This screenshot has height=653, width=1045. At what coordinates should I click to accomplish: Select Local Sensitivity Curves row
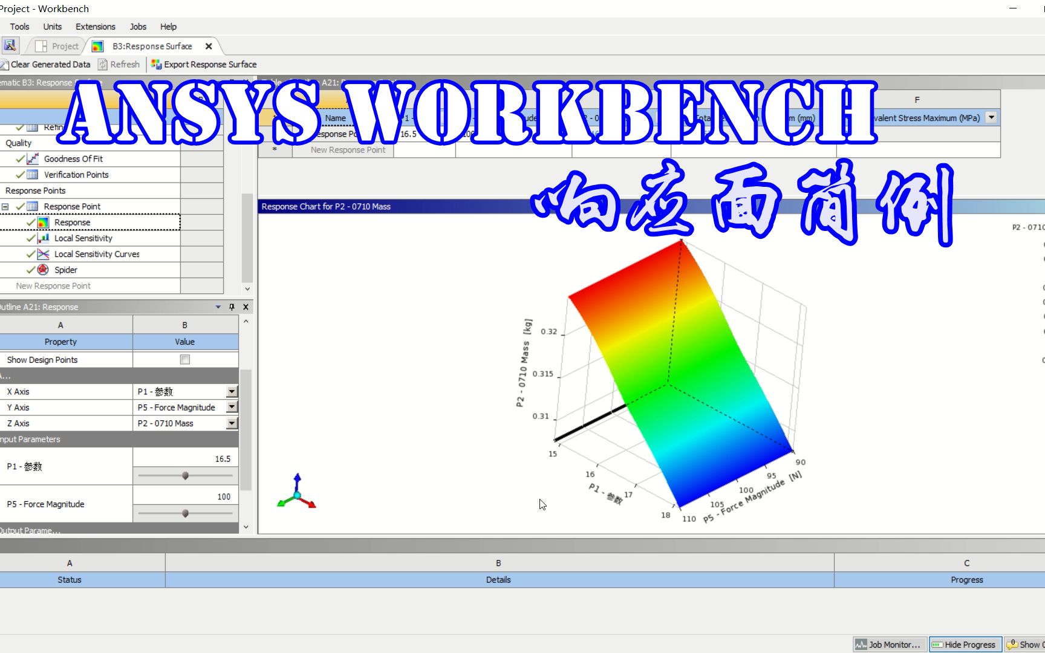click(90, 254)
